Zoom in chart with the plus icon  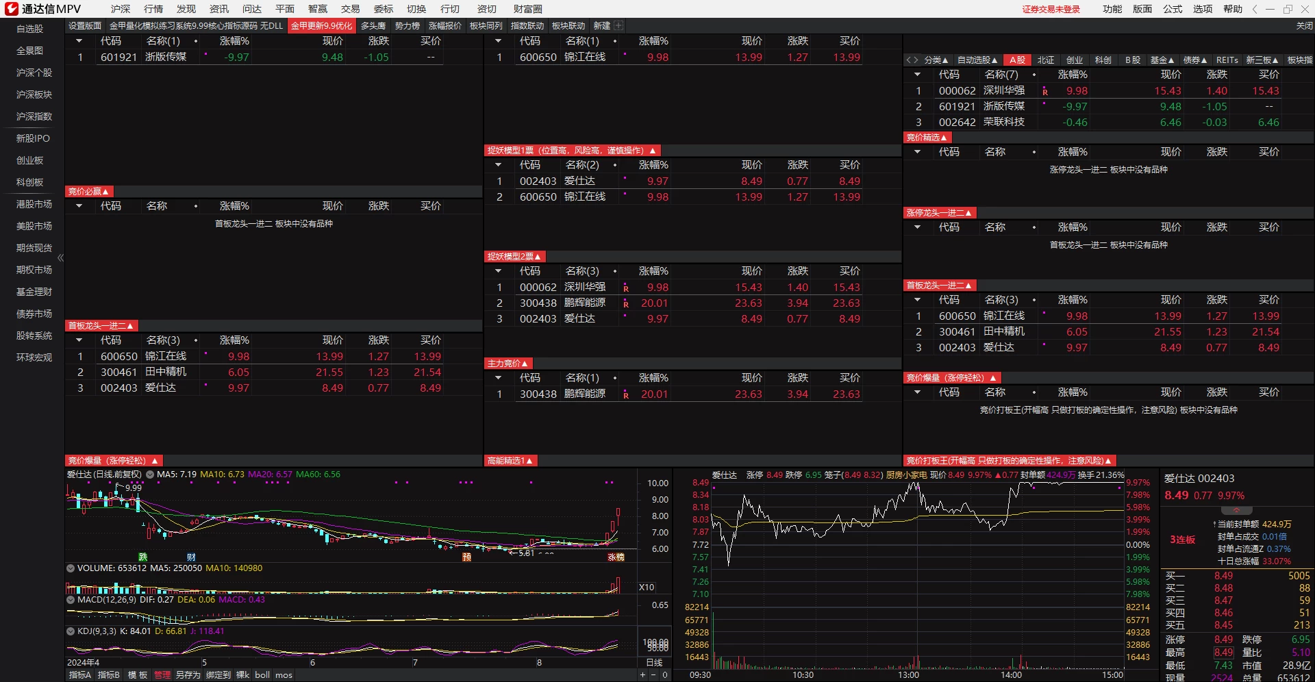pyautogui.click(x=642, y=675)
